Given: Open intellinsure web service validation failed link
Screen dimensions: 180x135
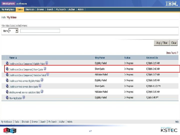Looking at the screenshot, I should coord(25,92).
